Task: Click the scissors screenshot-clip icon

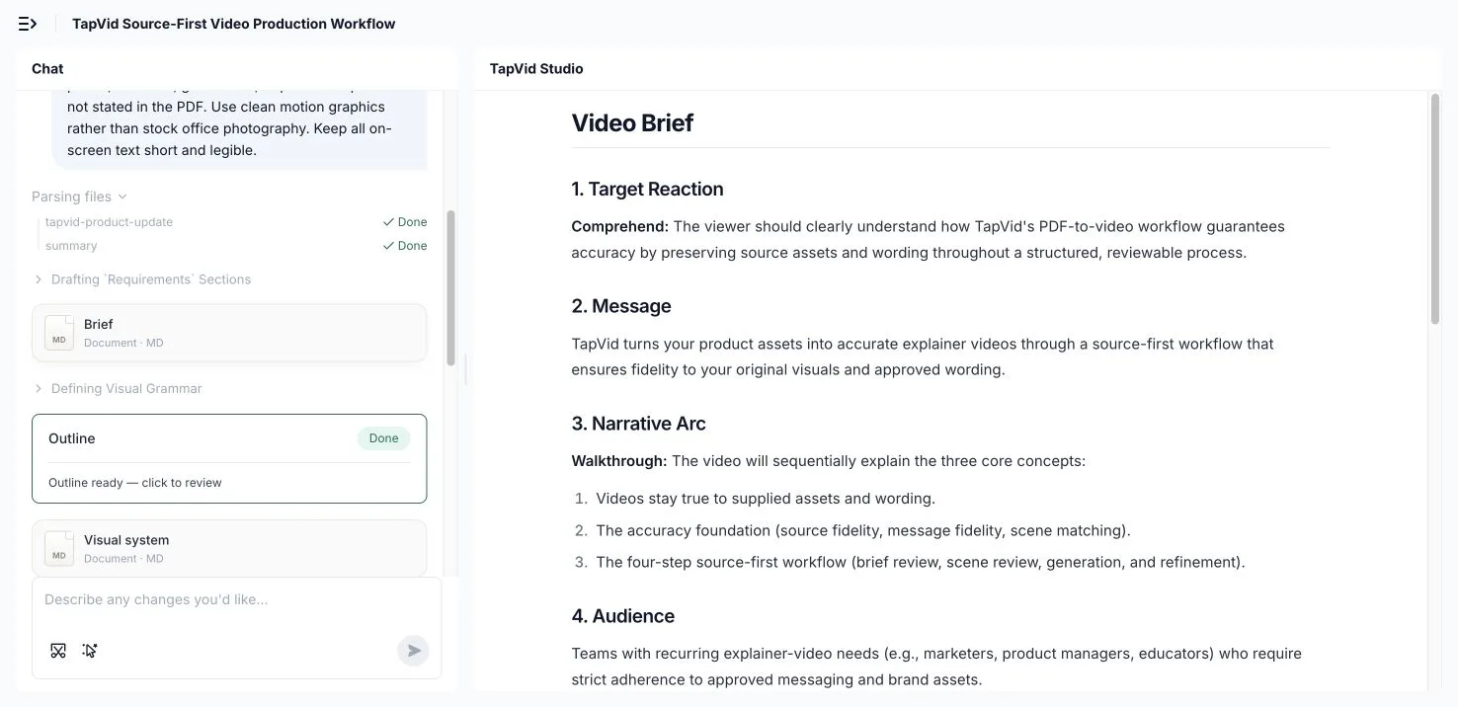Action: [x=58, y=650]
